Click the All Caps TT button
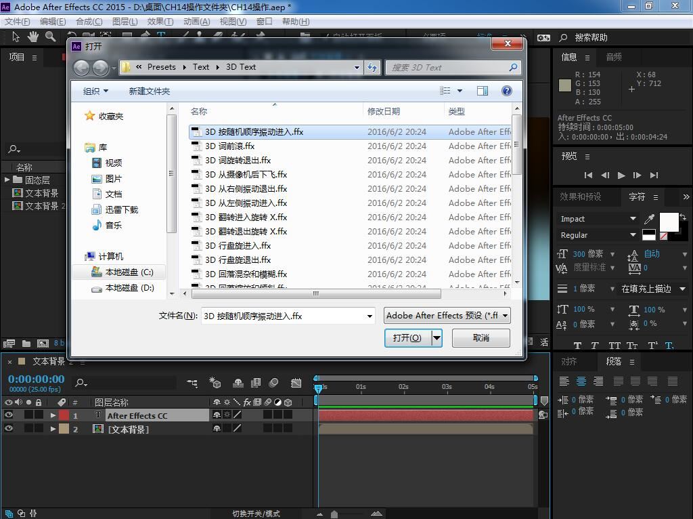Viewport: 693px width, 519px height. point(614,346)
